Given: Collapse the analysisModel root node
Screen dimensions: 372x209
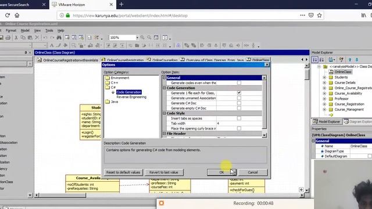Looking at the screenshot, I should click(x=319, y=67).
